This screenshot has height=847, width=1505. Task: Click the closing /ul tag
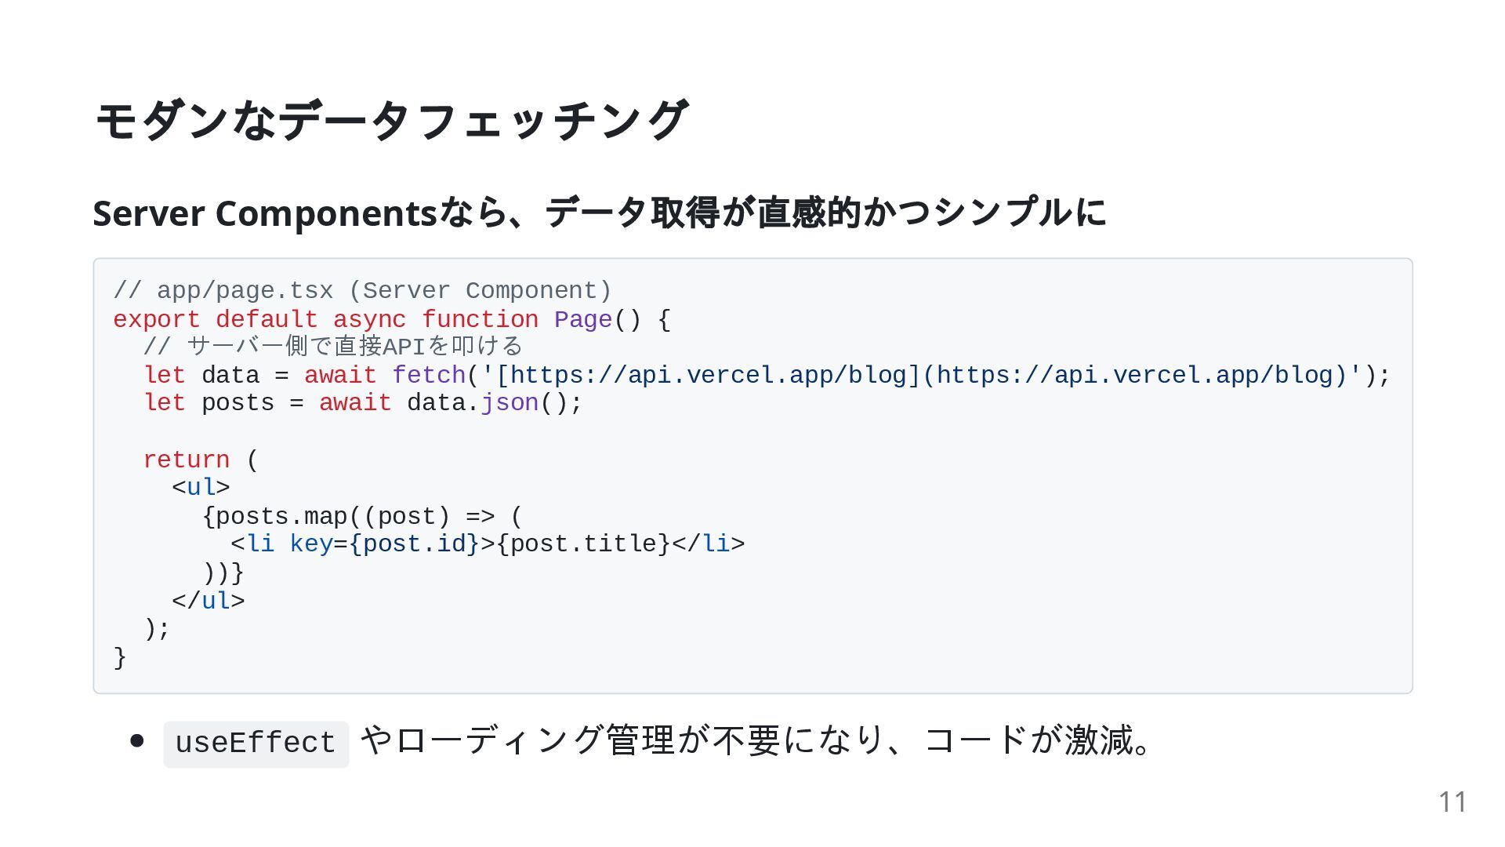tap(209, 602)
